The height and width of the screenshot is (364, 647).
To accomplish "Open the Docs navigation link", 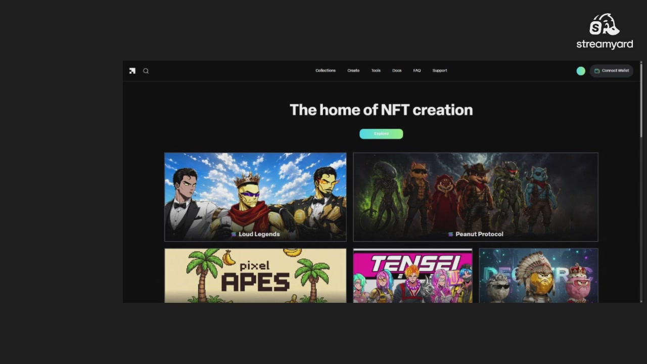I will (397, 71).
